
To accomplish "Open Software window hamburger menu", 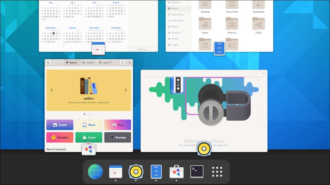I will (123, 62).
